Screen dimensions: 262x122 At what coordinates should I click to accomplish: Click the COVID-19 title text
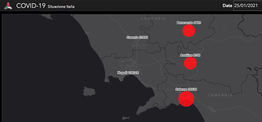[31, 6]
